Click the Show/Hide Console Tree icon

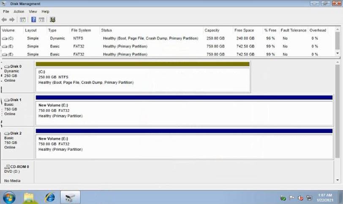tap(23, 19)
